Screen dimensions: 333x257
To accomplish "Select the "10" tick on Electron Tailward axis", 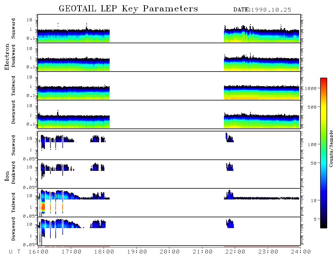I will coord(29,77).
